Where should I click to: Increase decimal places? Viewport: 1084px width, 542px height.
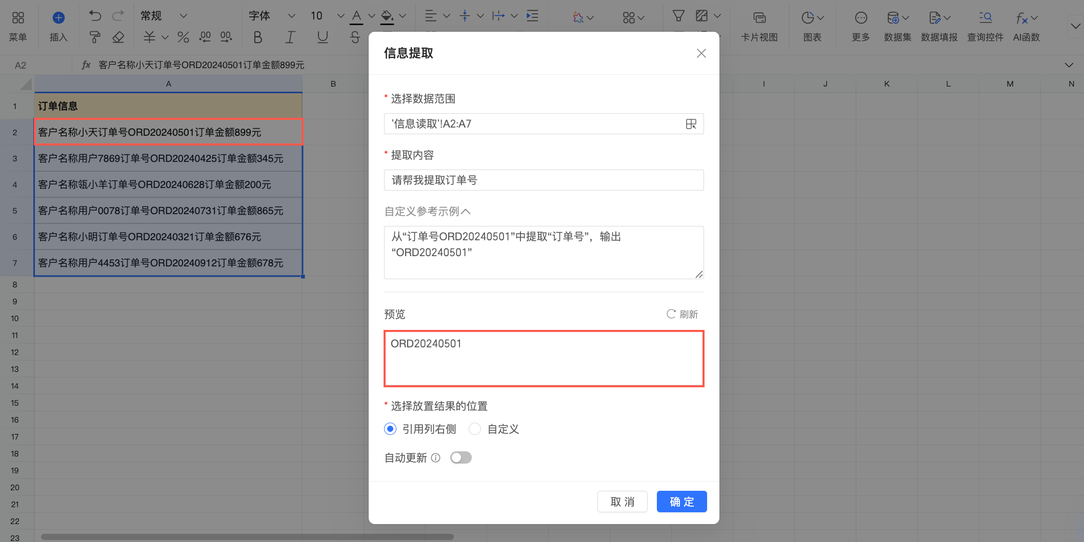[226, 37]
